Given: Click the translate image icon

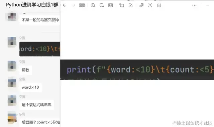Looking at the screenshot, I should (141, 5).
